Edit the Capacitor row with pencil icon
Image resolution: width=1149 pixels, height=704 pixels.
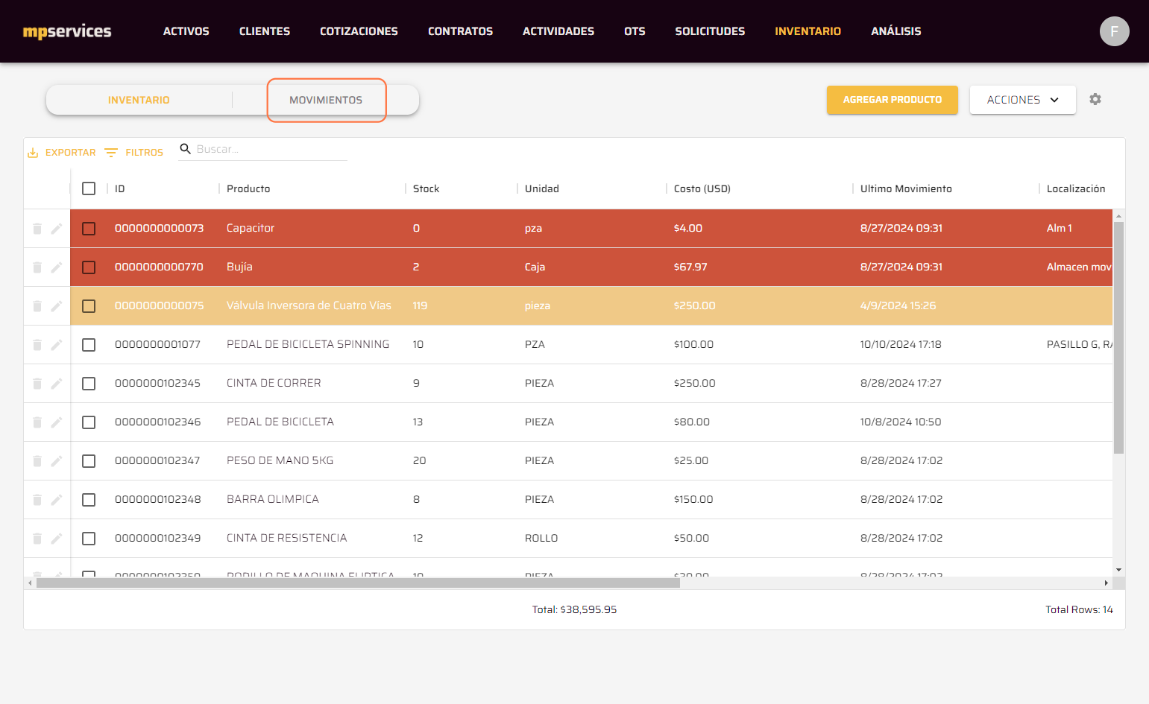click(x=57, y=229)
